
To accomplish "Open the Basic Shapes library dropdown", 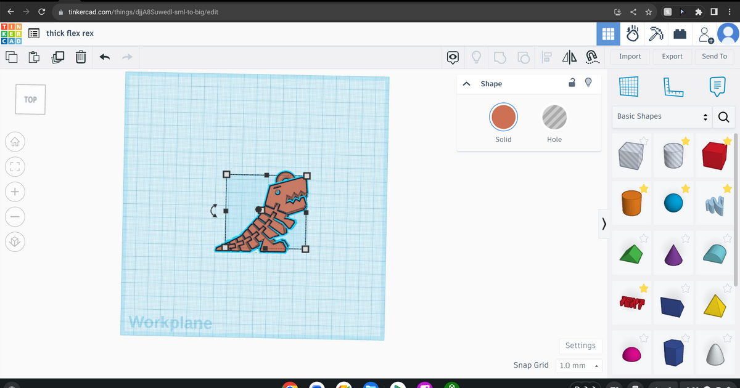I will [661, 116].
